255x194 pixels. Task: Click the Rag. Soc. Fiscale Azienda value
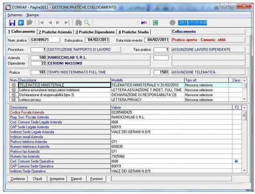tap(171, 117)
